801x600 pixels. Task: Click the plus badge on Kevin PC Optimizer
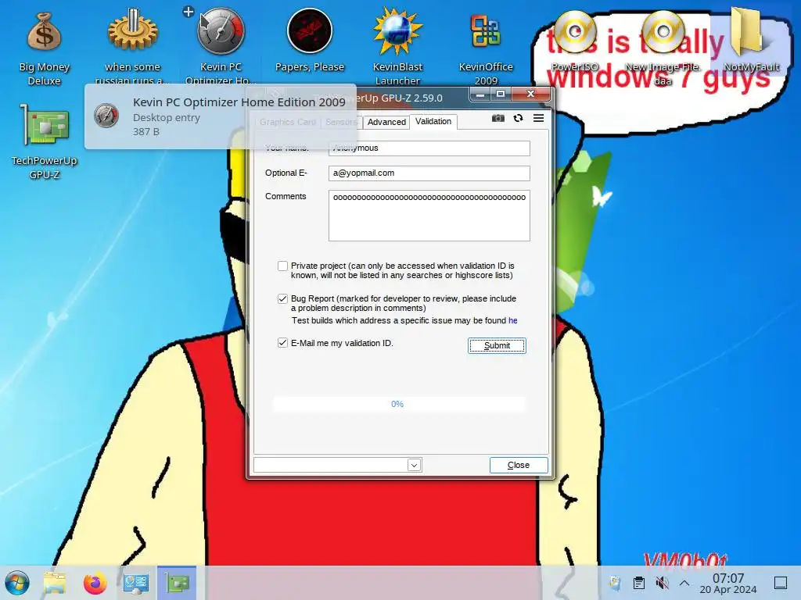click(189, 12)
